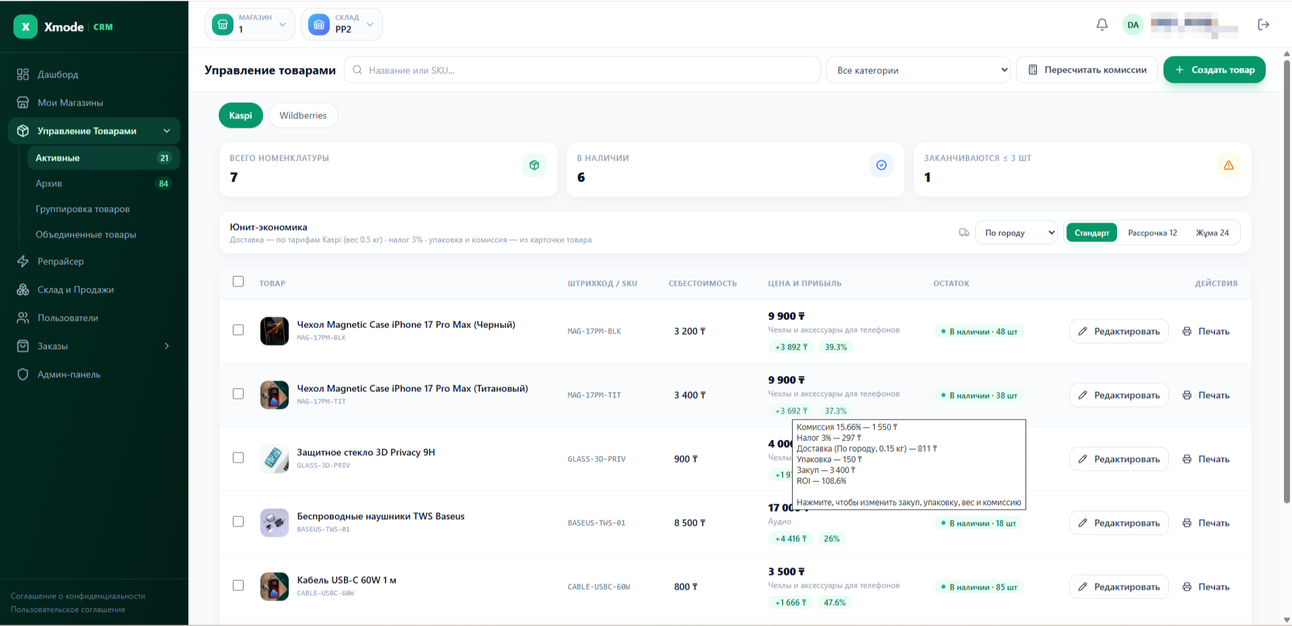The height and width of the screenshot is (626, 1292).
Task: Click the logout icon in the header
Action: pos(1264,25)
